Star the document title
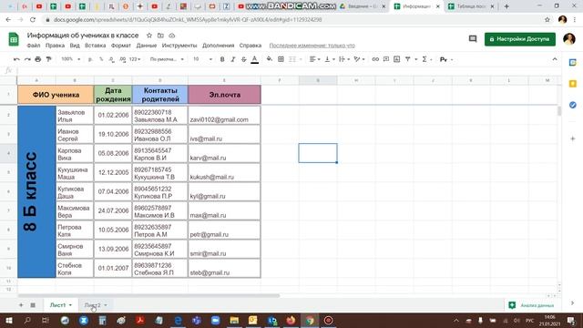 coord(149,36)
